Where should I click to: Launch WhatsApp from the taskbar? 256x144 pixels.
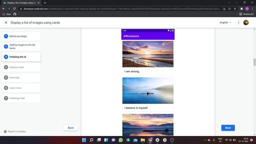[x=121, y=140]
